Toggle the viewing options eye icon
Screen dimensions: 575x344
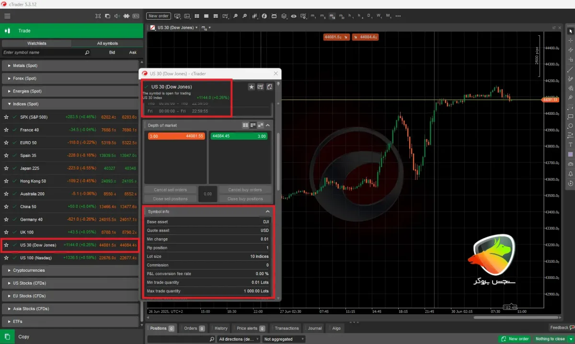coord(294,16)
